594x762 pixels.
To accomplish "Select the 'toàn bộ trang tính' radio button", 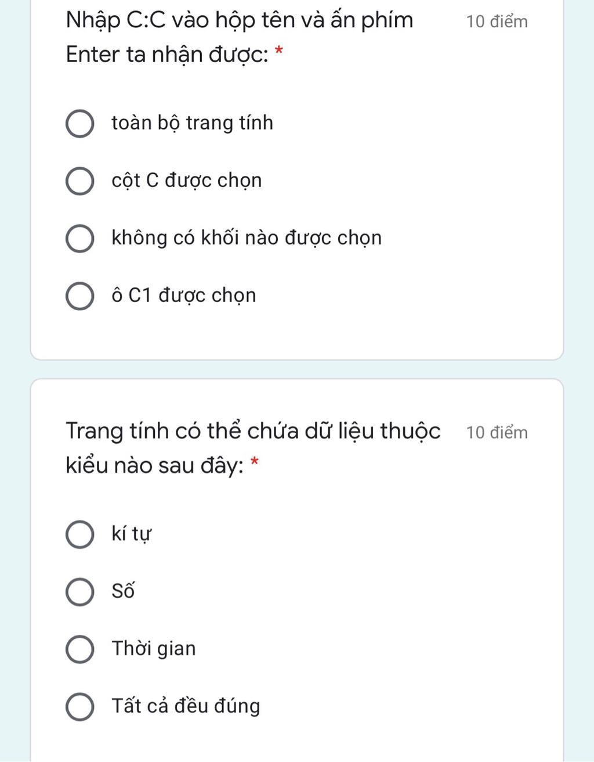I will pyautogui.click(x=79, y=124).
